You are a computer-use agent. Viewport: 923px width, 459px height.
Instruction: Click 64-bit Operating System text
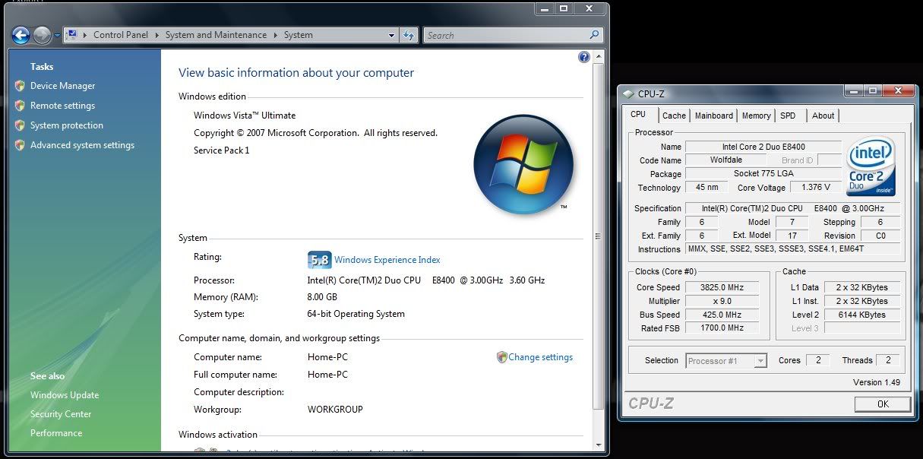(x=356, y=314)
